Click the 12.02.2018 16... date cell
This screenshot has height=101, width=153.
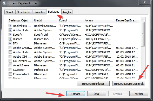pyautogui.click(x=127, y=57)
